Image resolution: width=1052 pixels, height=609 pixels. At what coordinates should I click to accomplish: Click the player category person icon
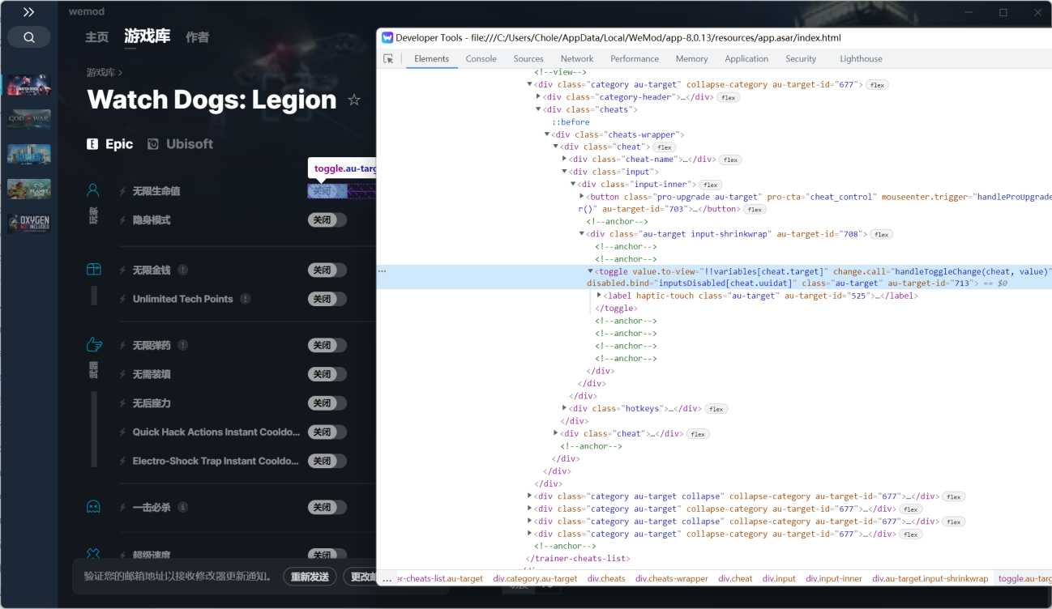click(93, 190)
